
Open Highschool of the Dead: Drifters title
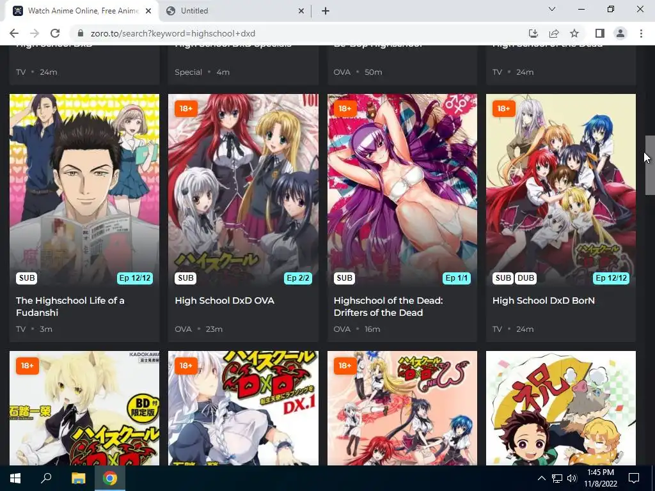(388, 306)
